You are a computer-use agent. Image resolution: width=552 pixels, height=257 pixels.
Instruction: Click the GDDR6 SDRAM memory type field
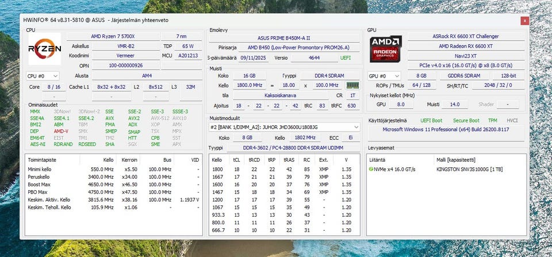coord(464,76)
